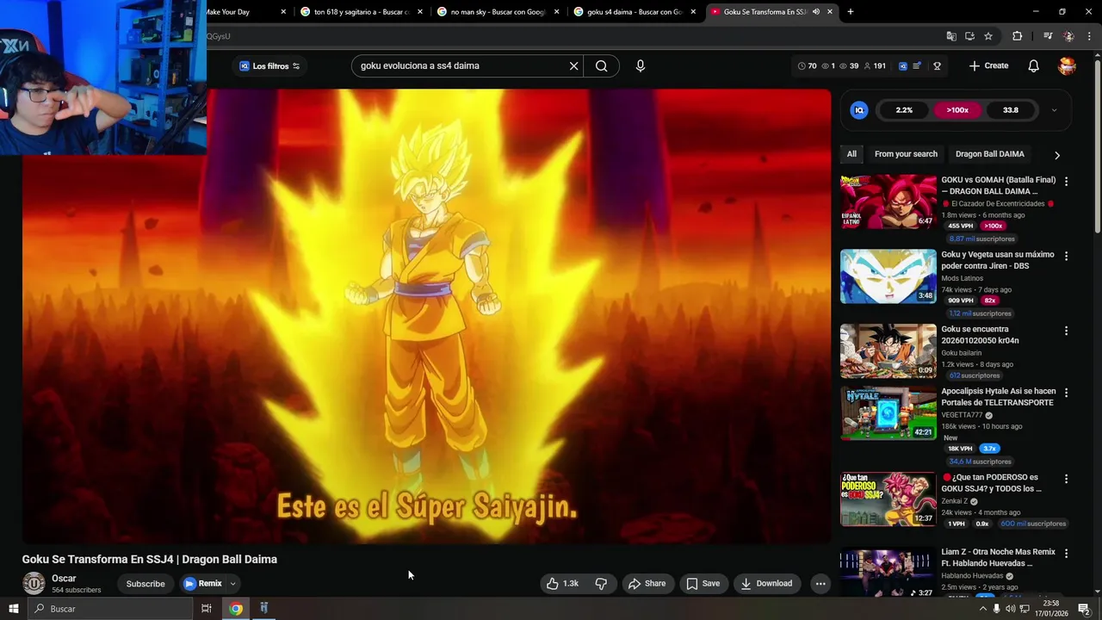Click the translate page icon
The image size is (1102, 620).
coord(950,36)
